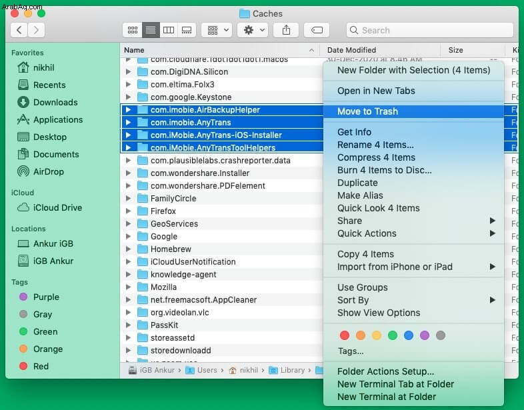Select Ankur iGB location in sidebar
The height and width of the screenshot is (410, 524).
click(45, 243)
